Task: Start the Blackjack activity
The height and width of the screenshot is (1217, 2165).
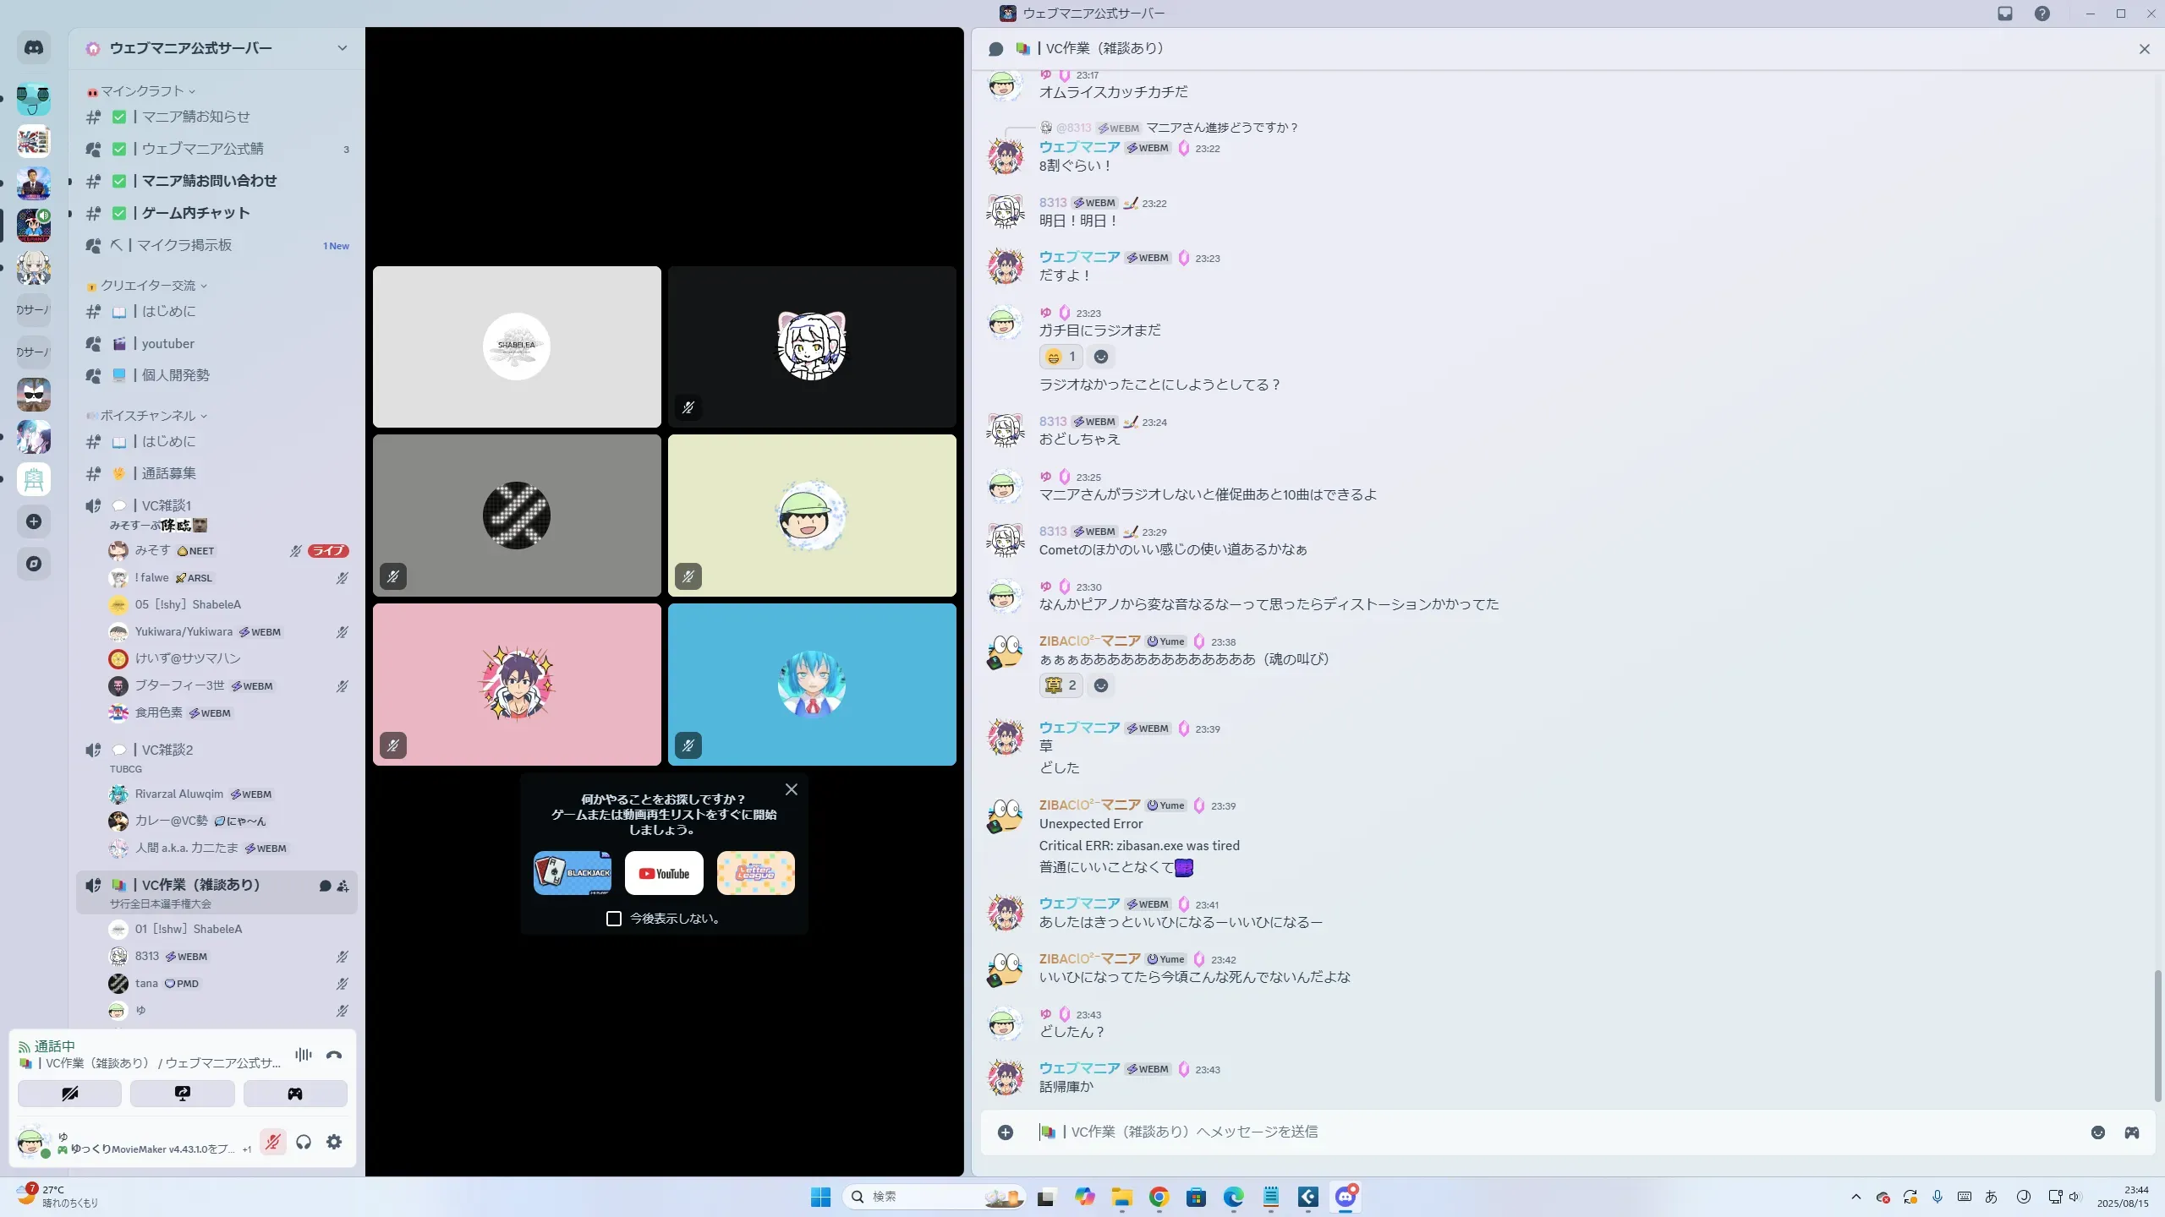Action: 573,873
